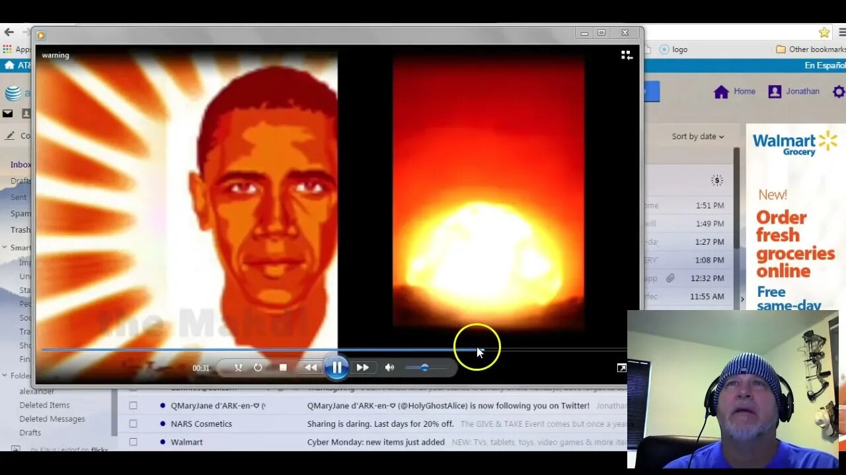Image resolution: width=846 pixels, height=475 pixels.
Task: Click the attachment paperclip on the 12:32 PM email
Action: [670, 278]
